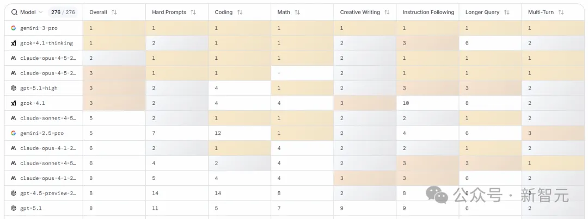Open the Model filter dropdown chevron

tap(41, 12)
